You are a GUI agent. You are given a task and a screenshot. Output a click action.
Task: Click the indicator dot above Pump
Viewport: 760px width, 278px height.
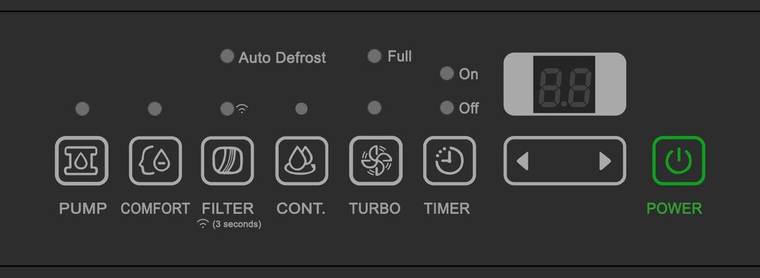tap(82, 109)
